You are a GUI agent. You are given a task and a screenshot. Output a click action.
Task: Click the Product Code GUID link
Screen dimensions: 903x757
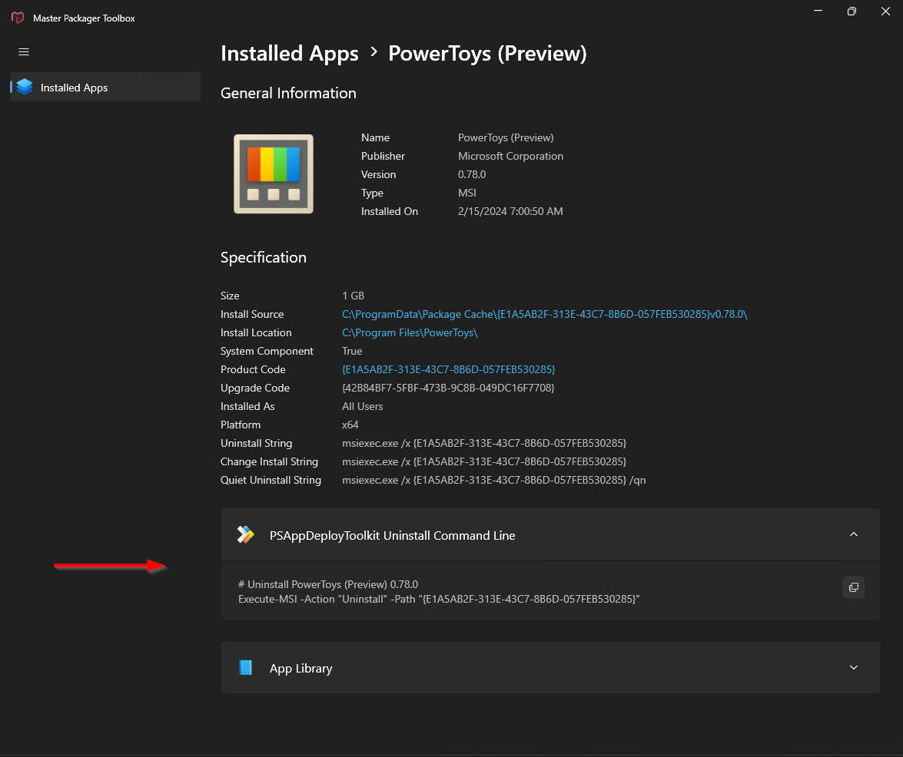pyautogui.click(x=448, y=369)
